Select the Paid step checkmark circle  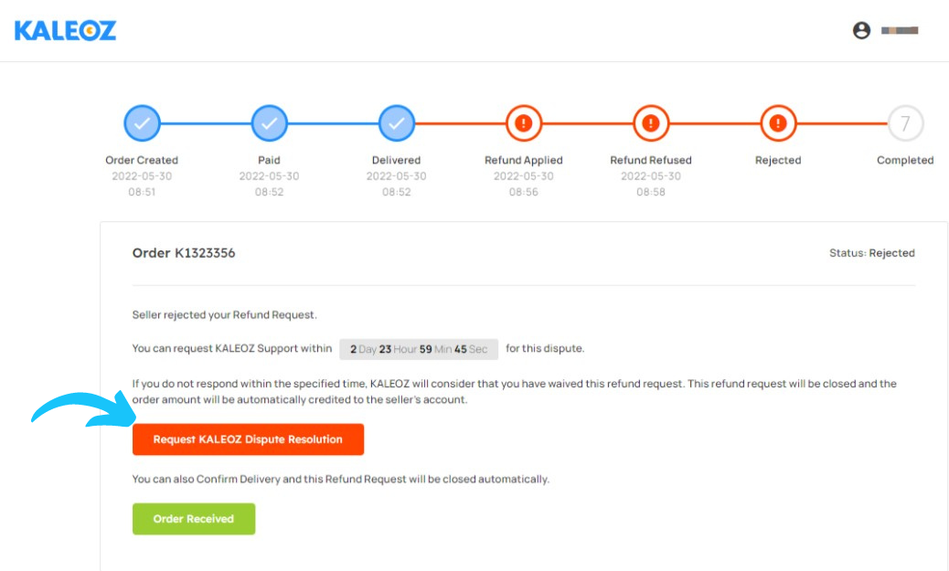270,123
